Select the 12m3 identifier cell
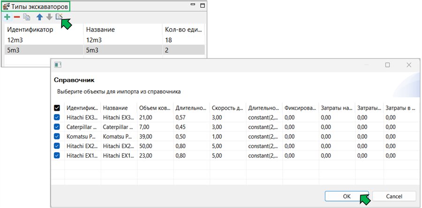This screenshot has height=208, width=422. click(44, 40)
